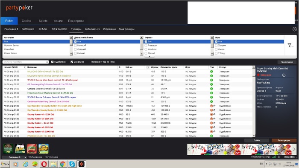This screenshot has height=168, width=299.
Task: Open the lobby settings gear icon
Action: 294,29
